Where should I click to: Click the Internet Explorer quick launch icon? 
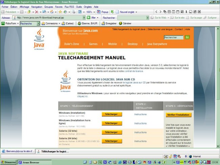120,162
